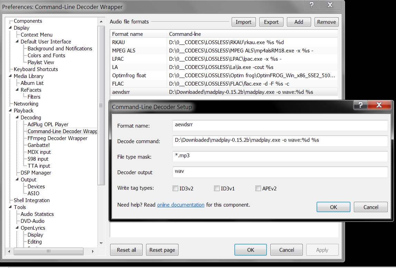The height and width of the screenshot is (268, 396).
Task: Collapse the Display tree node
Action: pyautogui.click(x=10, y=28)
